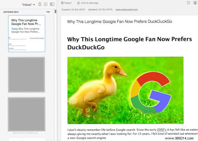Open the www.makeuseof.com source link

coord(127,10)
